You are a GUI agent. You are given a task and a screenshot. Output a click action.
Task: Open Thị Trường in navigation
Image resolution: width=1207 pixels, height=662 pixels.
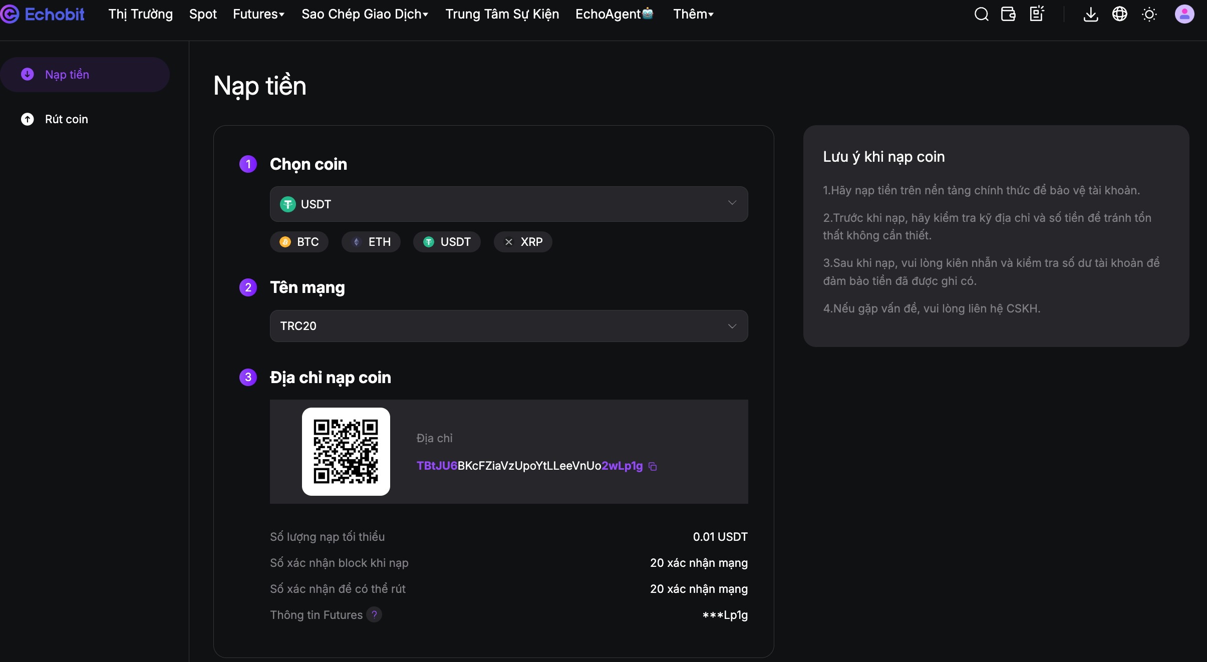141,14
